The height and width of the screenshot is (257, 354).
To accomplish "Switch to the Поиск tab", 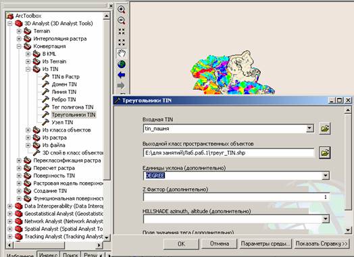I will [70, 254].
